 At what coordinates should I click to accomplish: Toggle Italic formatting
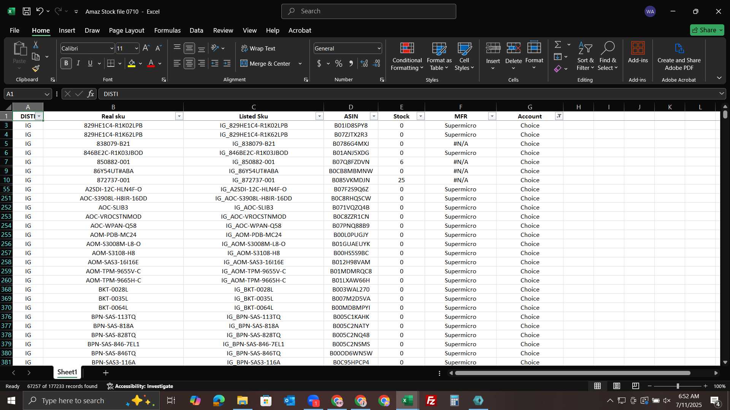click(x=78, y=63)
